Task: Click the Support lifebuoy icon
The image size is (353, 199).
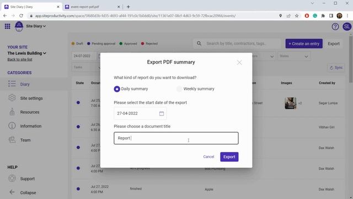Action: pyautogui.click(x=12, y=178)
